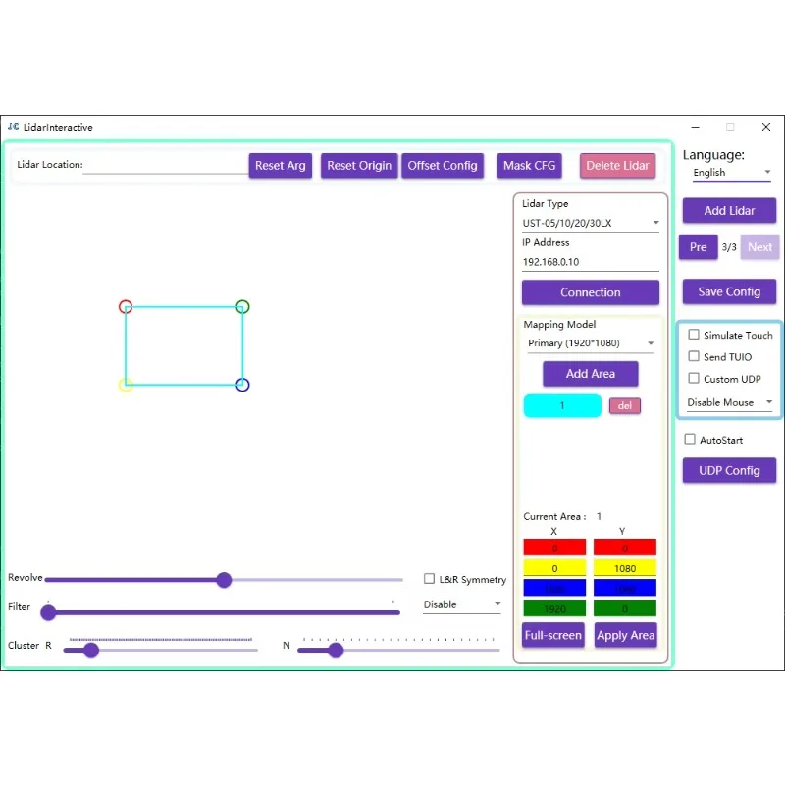Click the Lidar Location input field
The image size is (785, 785).
pyautogui.click(x=165, y=166)
